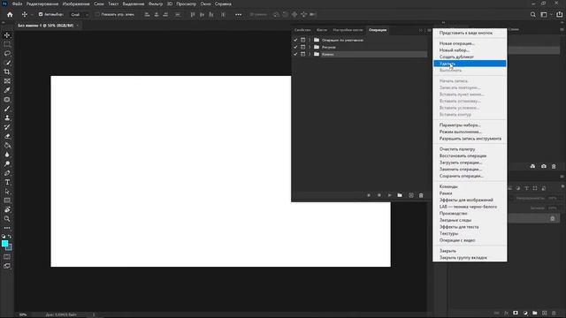This screenshot has height=318, width=566.
Task: Expand the second action set folder
Action: [x=310, y=47]
